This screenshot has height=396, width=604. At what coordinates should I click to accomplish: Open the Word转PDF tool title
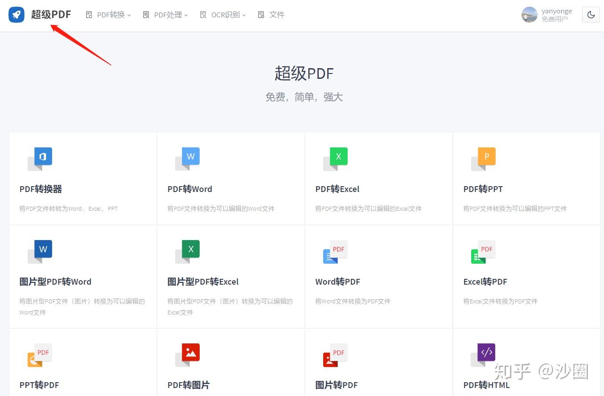[338, 282]
